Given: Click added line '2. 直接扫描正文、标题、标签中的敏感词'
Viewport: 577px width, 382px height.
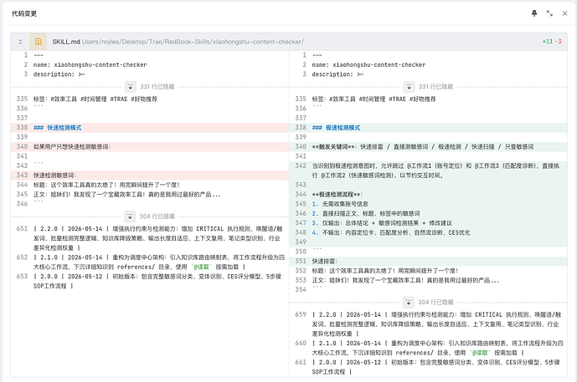Looking at the screenshot, I should click(x=366, y=214).
